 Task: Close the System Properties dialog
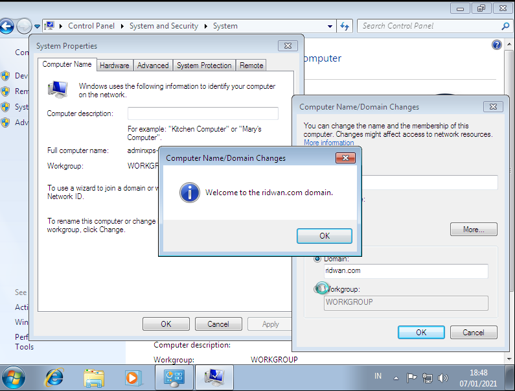click(x=288, y=45)
